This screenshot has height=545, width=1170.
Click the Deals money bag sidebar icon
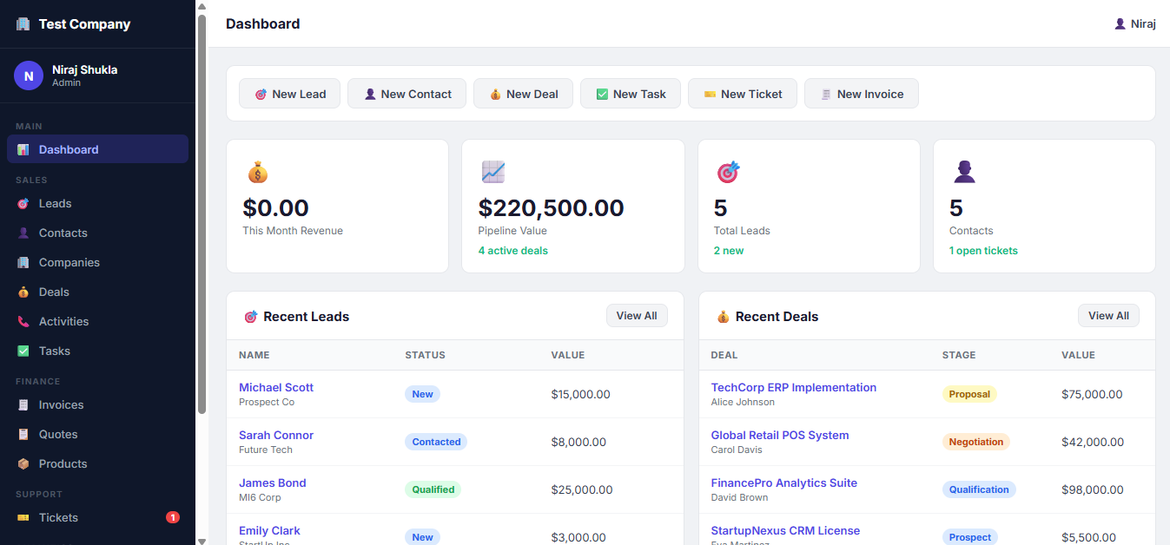(x=23, y=292)
